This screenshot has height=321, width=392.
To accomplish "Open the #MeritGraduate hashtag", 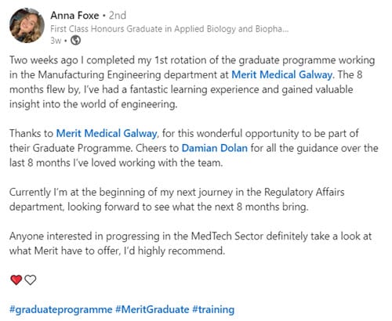I will tap(152, 310).
